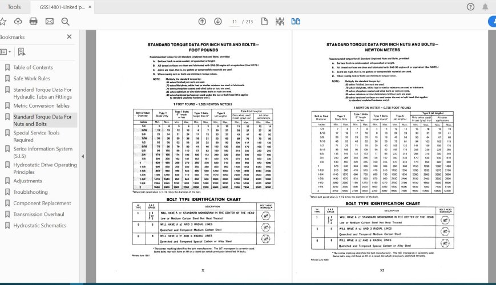Close the GSS14801-Linked document tab
Screen dimensions: 496x285
click(90, 7)
